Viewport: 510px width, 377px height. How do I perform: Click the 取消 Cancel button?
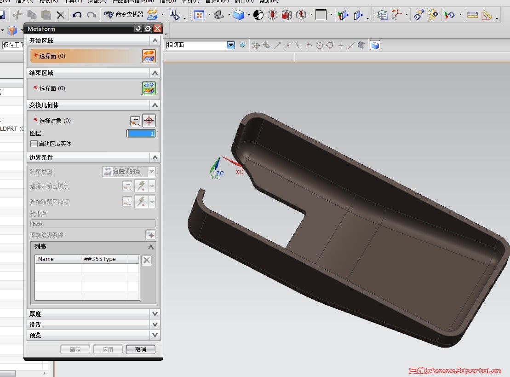coord(141,349)
